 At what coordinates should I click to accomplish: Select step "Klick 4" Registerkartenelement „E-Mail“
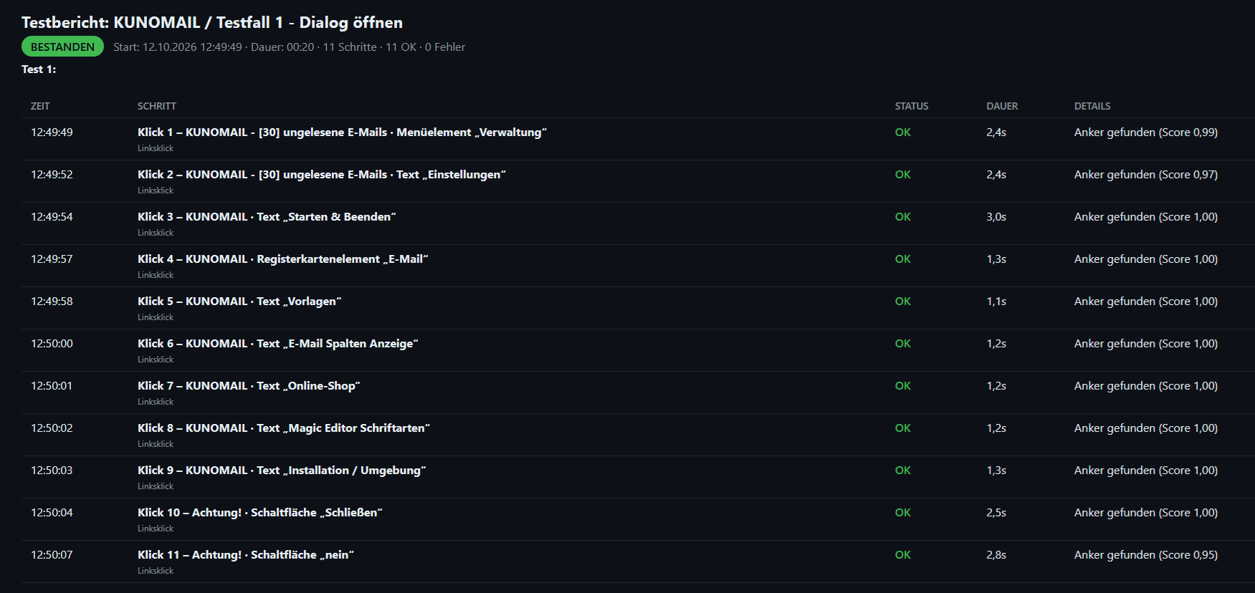[x=282, y=259]
